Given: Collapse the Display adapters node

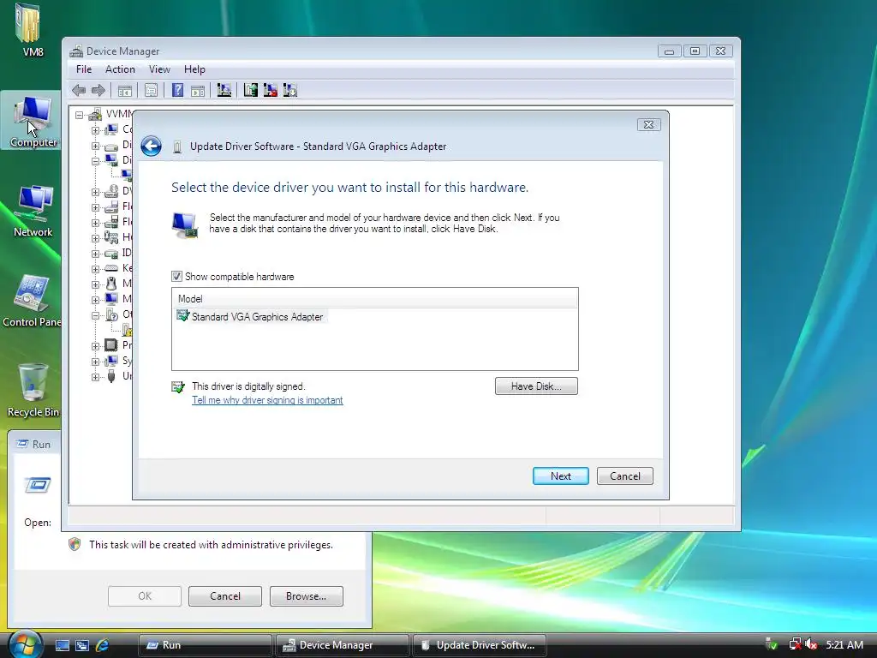Looking at the screenshot, I should (95, 161).
